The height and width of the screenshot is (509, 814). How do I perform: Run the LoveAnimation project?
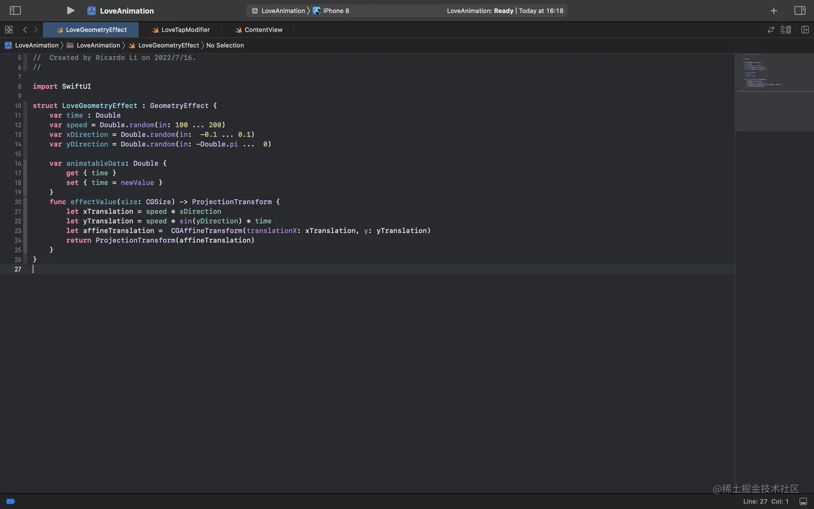click(70, 10)
